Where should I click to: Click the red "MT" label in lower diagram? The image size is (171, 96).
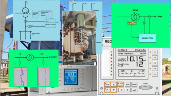coord(42,54)
